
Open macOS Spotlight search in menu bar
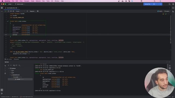pyautogui.click(x=154, y=1)
